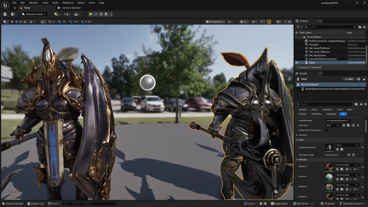Collapse the Materials section

click(297, 160)
